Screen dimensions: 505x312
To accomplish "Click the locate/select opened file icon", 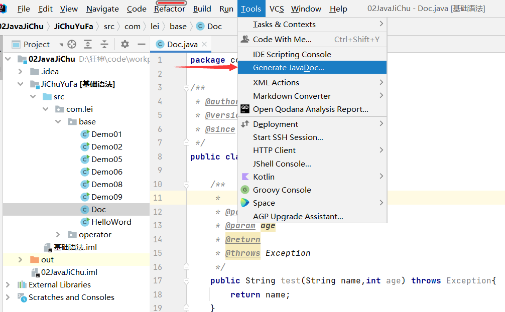I will click(x=71, y=44).
